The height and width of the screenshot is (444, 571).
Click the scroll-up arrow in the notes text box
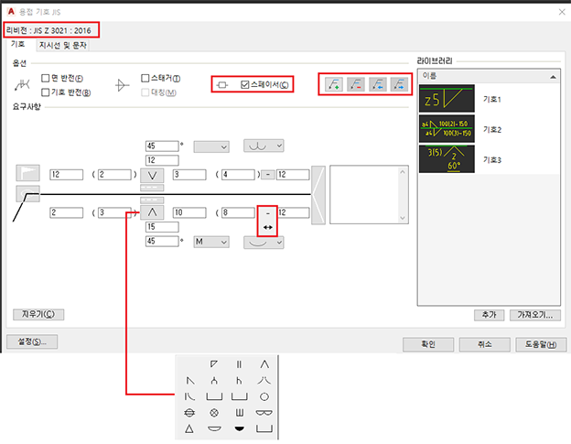(x=403, y=171)
